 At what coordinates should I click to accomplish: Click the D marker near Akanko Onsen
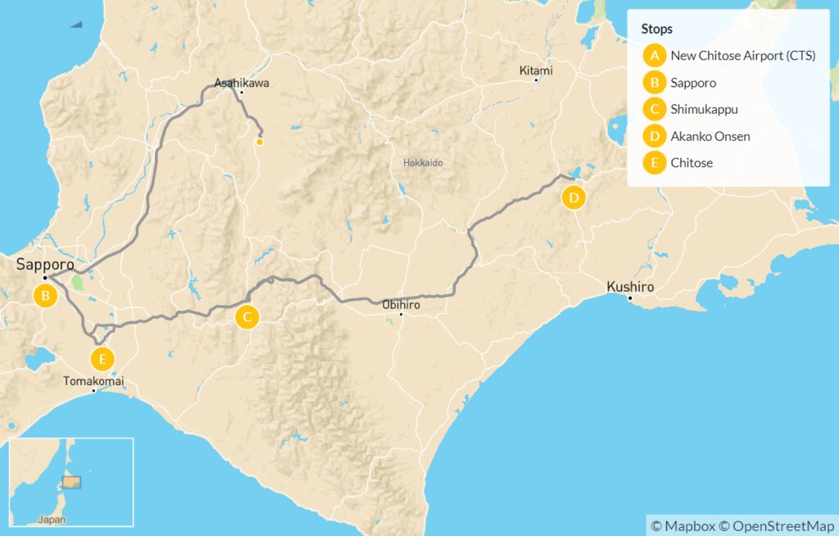pos(574,198)
